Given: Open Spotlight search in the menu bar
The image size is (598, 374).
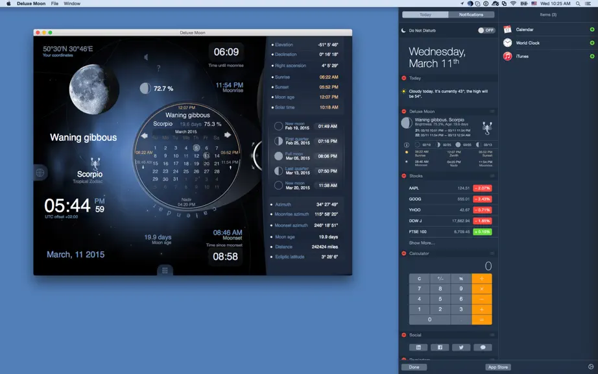Looking at the screenshot, I should [x=578, y=3].
